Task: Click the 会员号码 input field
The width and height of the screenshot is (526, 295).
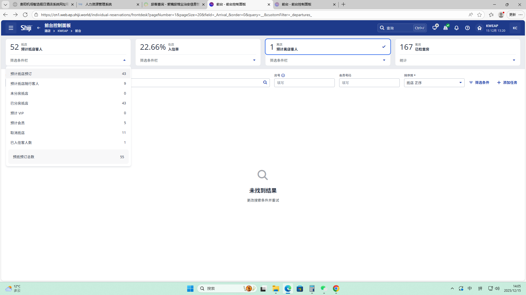Action: (x=369, y=83)
